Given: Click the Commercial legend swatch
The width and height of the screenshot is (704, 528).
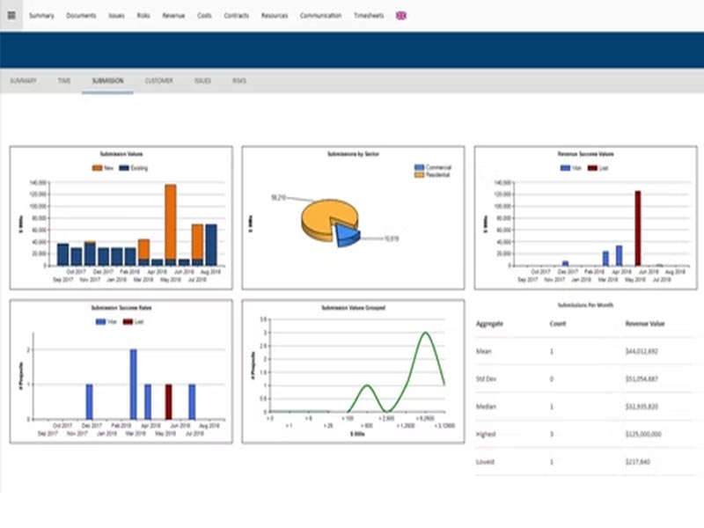Looking at the screenshot, I should tap(419, 168).
